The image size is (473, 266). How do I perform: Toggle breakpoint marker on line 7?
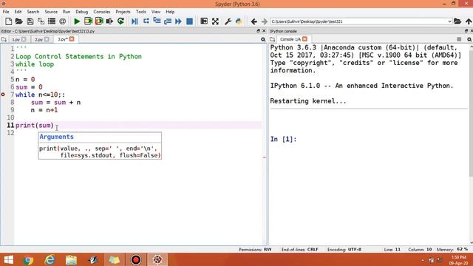3,95
